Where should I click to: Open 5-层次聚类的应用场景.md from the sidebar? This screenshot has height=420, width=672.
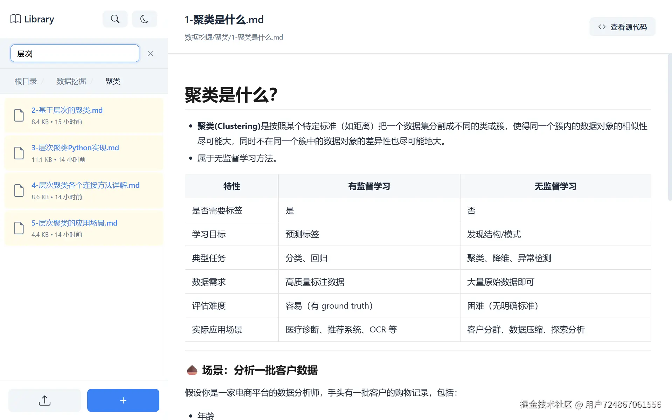click(x=74, y=223)
